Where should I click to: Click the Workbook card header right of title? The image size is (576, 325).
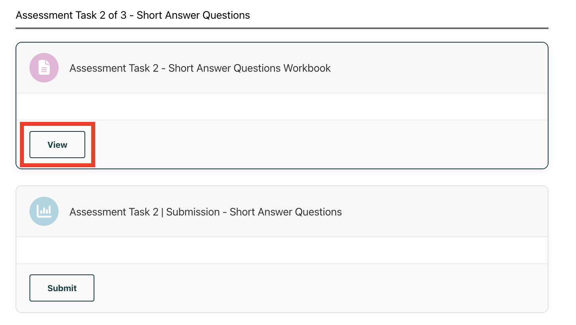(x=438, y=68)
